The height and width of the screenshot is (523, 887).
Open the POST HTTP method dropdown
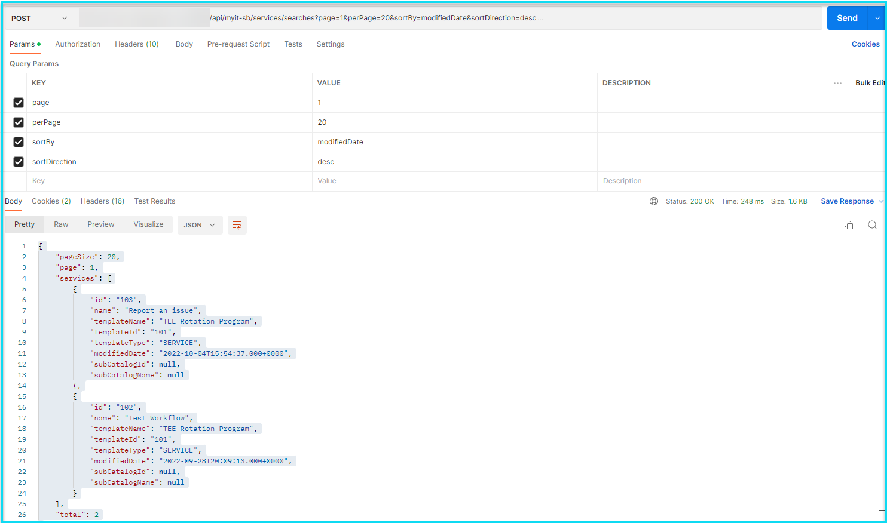point(39,19)
